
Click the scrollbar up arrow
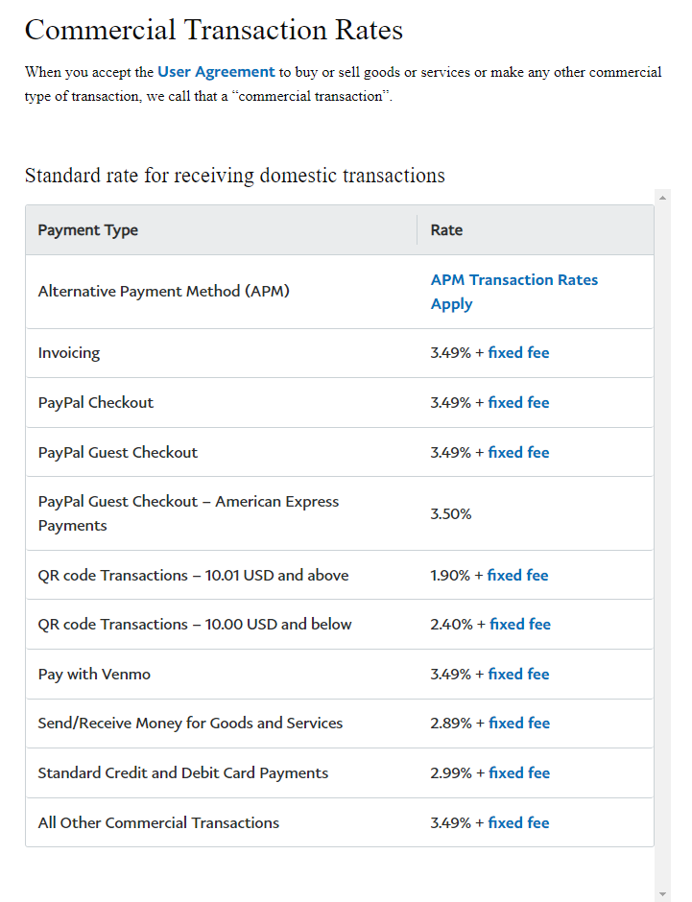pos(662,198)
